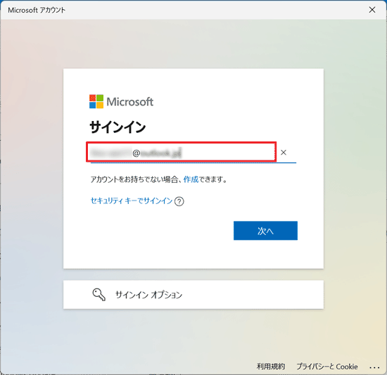Click the Microsoft logo

coord(121,101)
